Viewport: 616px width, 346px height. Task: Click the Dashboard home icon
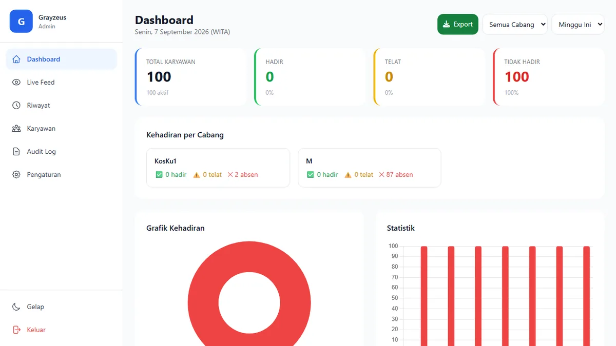(x=16, y=59)
